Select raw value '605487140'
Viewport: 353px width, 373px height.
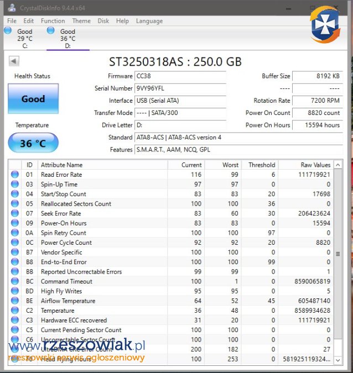pyautogui.click(x=314, y=301)
